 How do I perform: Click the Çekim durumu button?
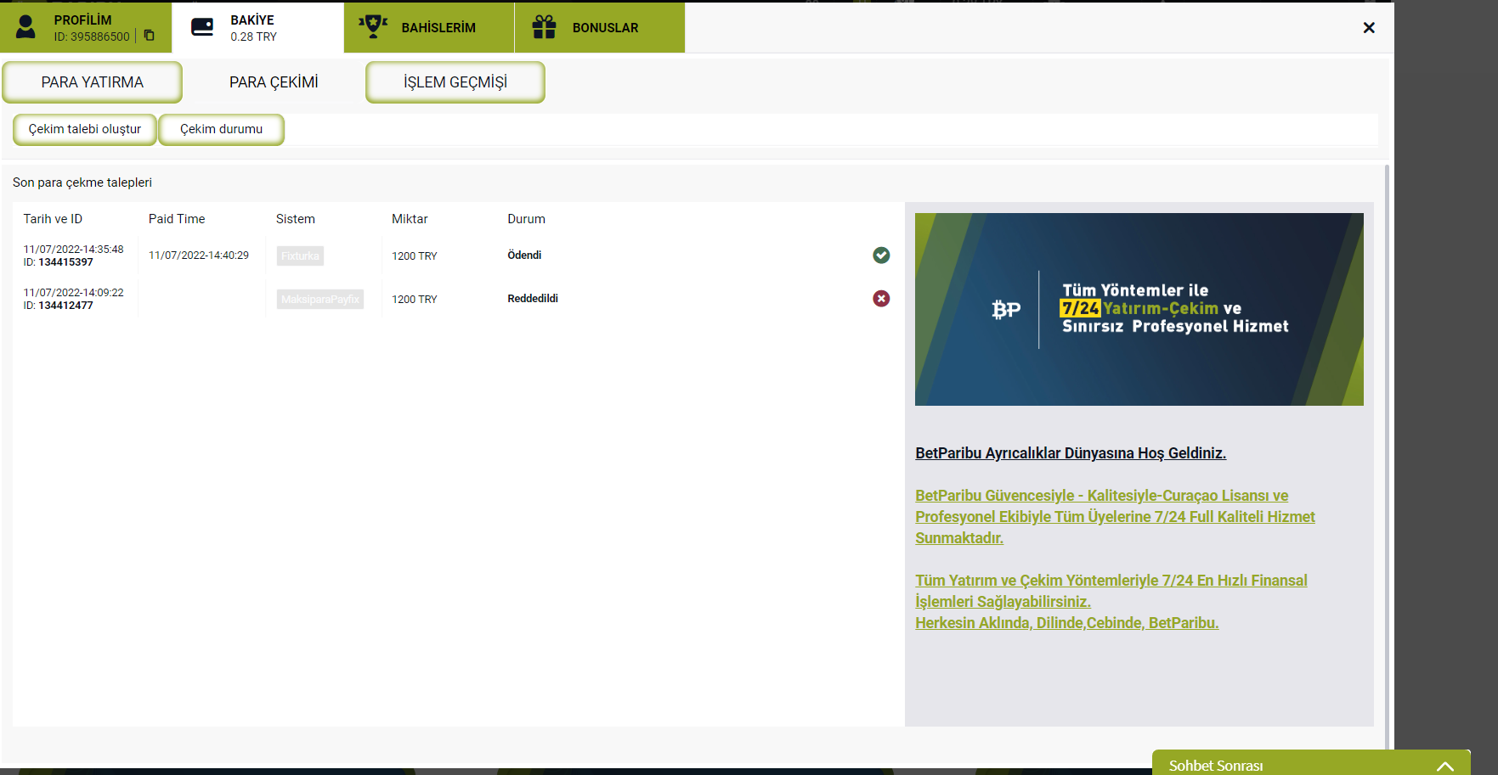coord(221,129)
